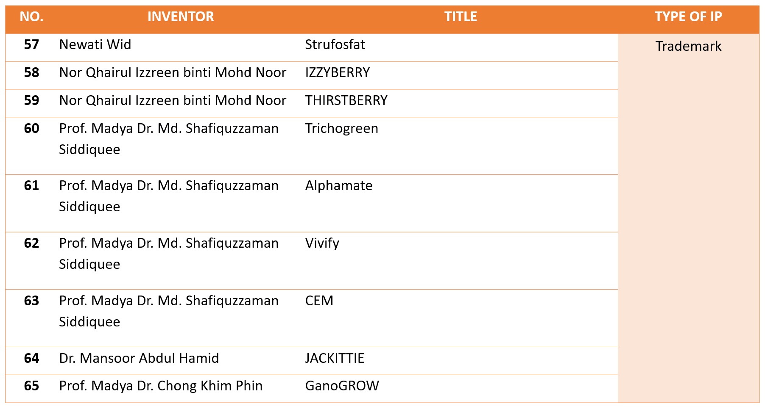This screenshot has width=765, height=409.
Task: Click inventor Dr. Mansoor Abdul Hamid
Action: (139, 358)
